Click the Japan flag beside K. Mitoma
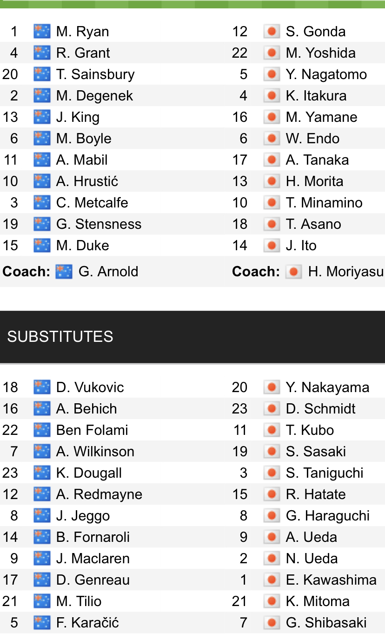This screenshot has height=640, width=385. (x=271, y=601)
